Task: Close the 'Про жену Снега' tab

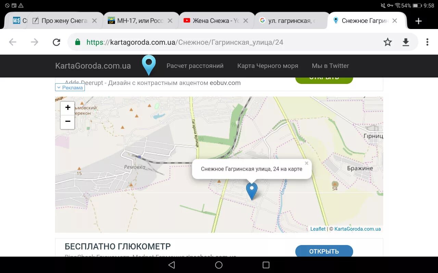Action: (94, 21)
